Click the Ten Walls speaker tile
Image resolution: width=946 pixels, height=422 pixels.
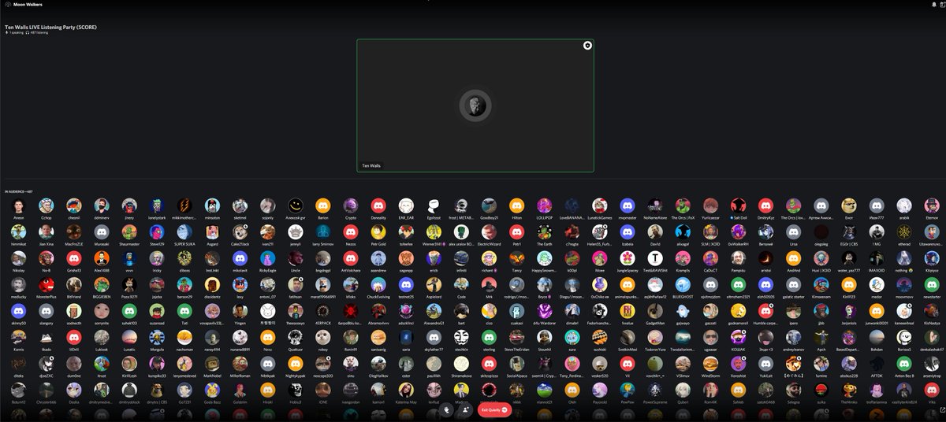475,105
